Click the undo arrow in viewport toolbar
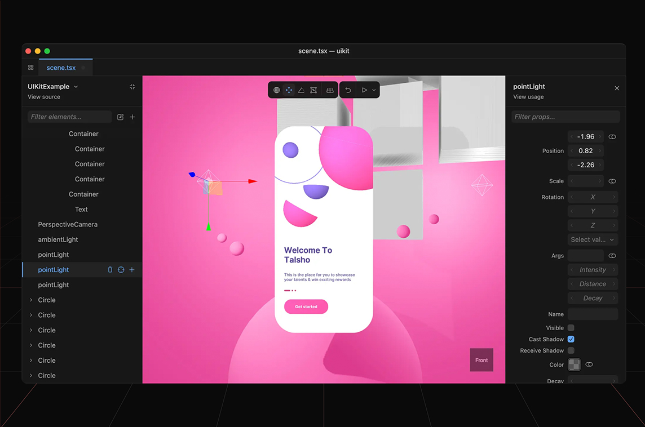Image resolution: width=645 pixels, height=427 pixels. point(348,90)
